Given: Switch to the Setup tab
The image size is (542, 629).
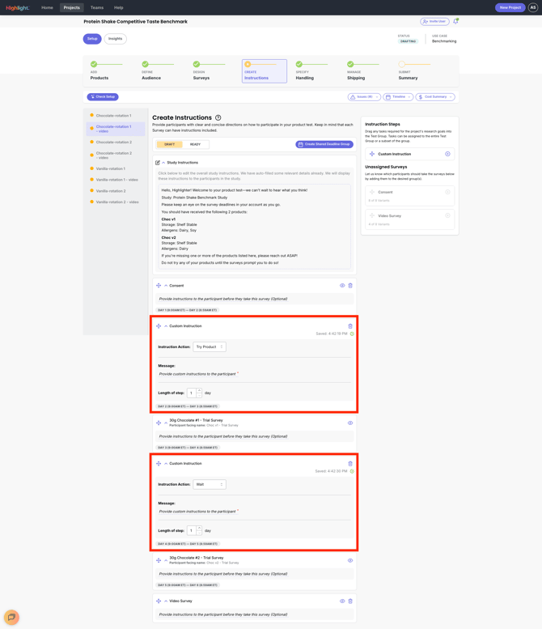Looking at the screenshot, I should tap(92, 39).
